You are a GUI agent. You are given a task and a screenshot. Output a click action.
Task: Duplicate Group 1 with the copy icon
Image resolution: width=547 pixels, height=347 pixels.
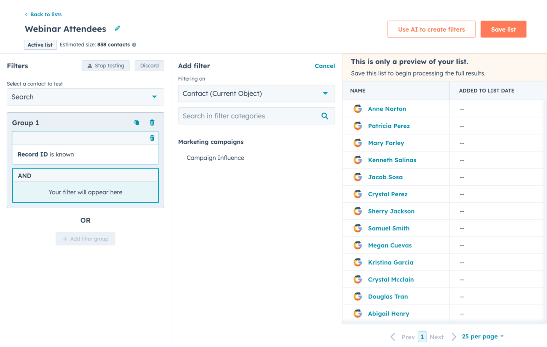137,123
